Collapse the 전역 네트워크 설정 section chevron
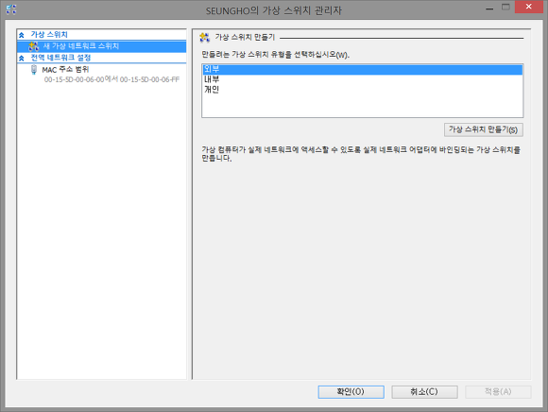The height and width of the screenshot is (412, 548). 22,58
